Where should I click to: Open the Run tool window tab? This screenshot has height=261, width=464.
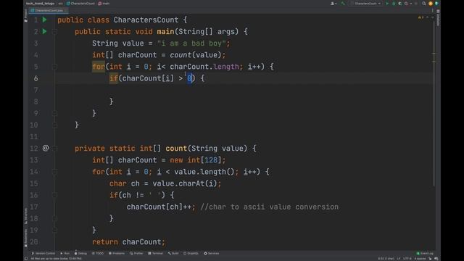pos(65,253)
